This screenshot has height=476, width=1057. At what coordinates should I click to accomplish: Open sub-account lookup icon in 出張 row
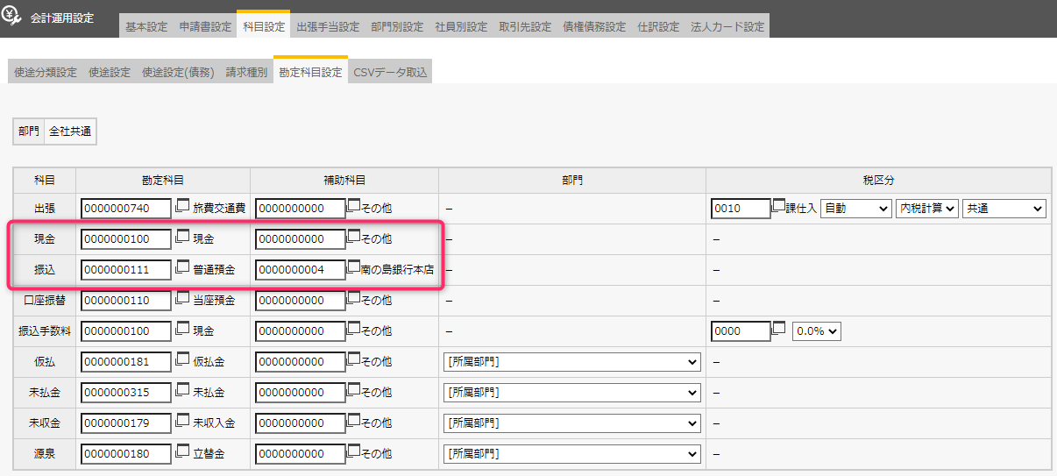click(x=354, y=208)
